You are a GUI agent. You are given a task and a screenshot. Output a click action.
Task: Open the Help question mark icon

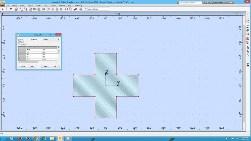[81, 9]
